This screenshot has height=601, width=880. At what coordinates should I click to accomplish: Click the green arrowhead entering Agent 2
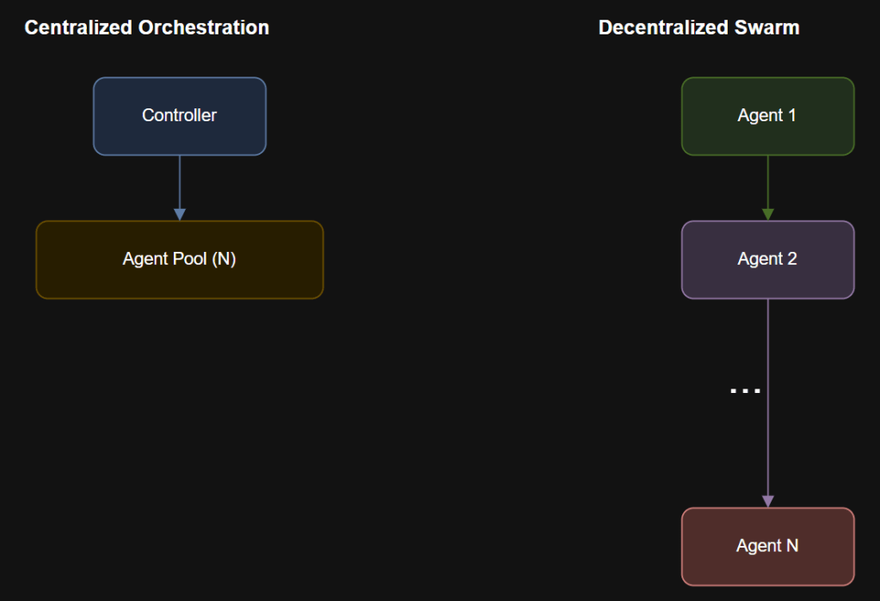click(x=768, y=214)
